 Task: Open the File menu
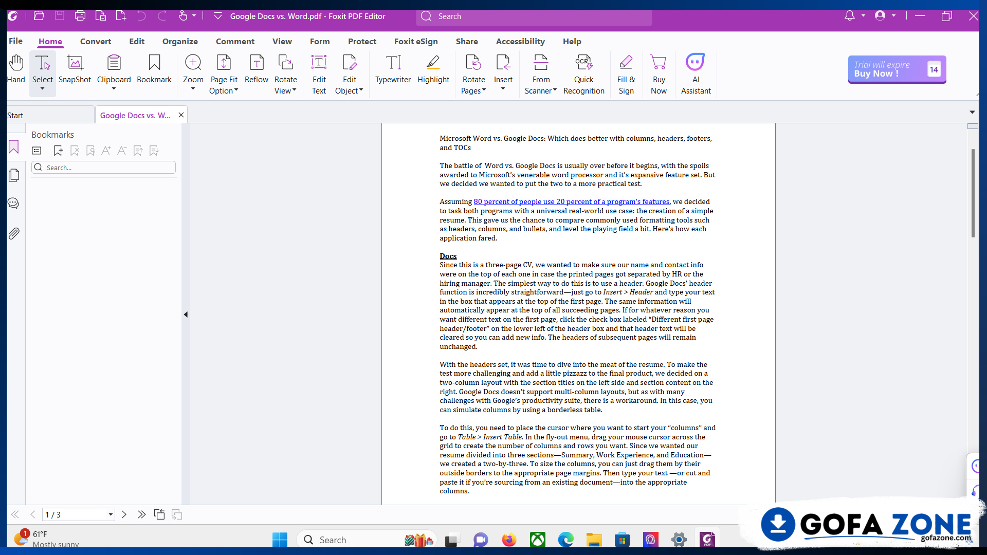[x=15, y=41]
